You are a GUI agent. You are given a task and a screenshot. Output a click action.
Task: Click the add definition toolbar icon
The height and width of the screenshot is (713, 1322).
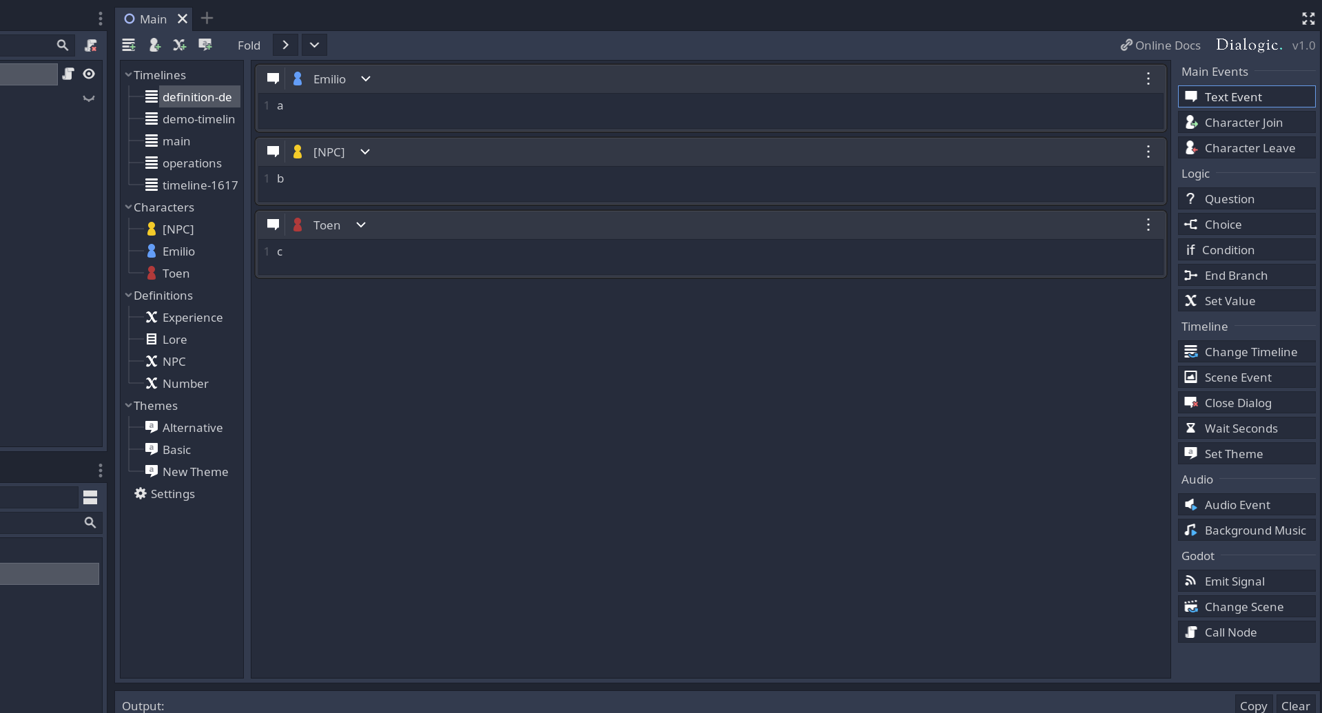pos(180,45)
